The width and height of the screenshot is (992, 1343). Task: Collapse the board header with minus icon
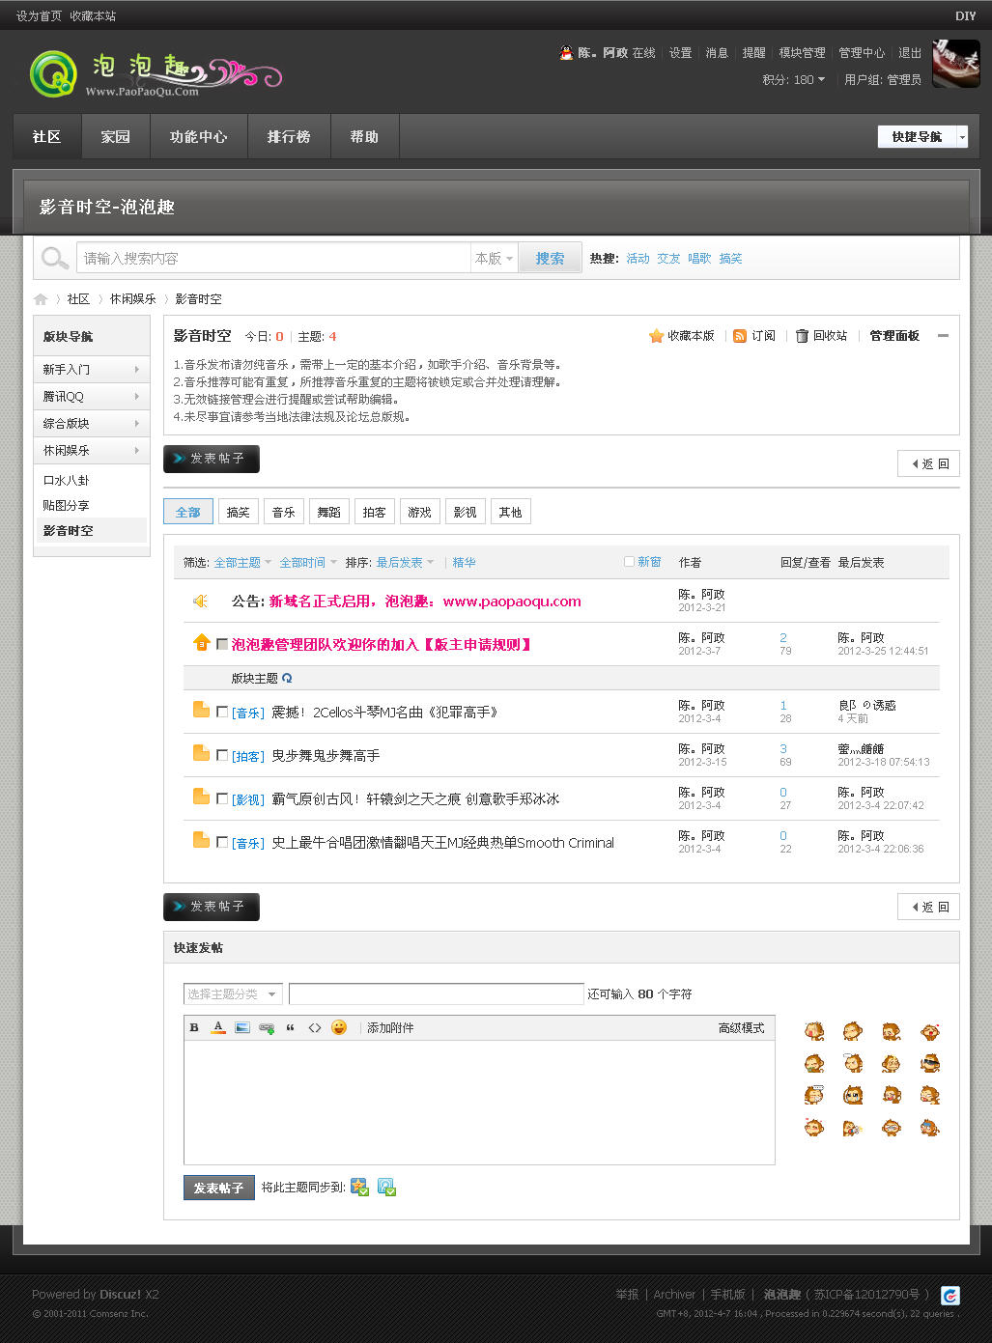943,336
